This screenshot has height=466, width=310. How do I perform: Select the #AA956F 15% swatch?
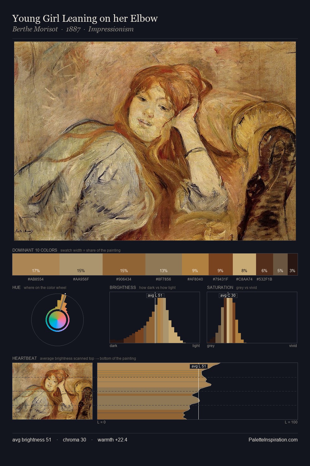click(81, 264)
